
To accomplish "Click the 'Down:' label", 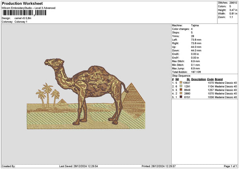I will pos(176,51).
